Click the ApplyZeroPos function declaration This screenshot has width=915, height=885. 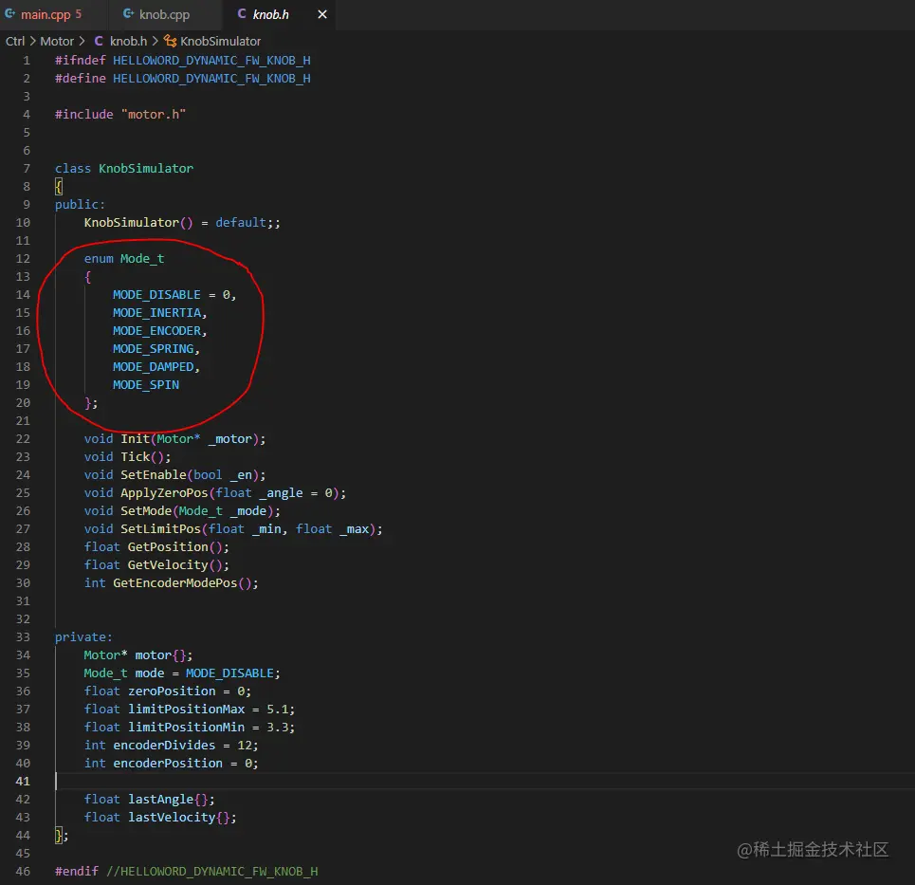click(x=214, y=493)
